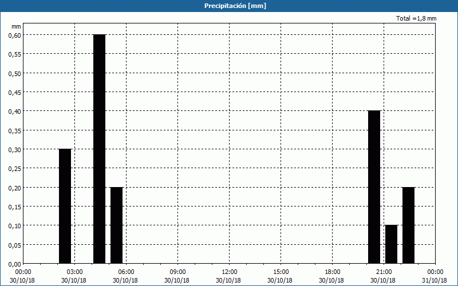
Task: Click the 0,35 y-axis value
Action: [x=15, y=130]
